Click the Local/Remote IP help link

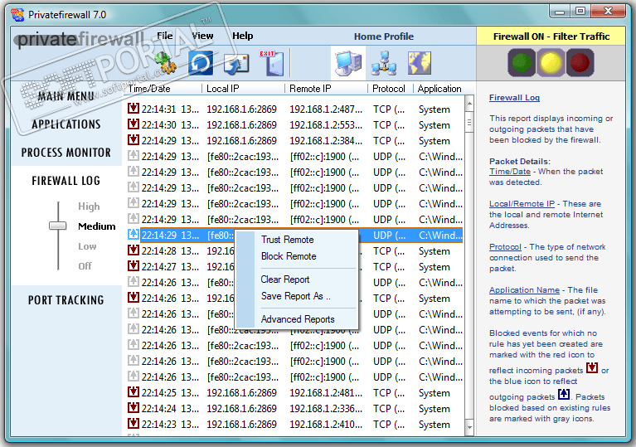click(522, 204)
